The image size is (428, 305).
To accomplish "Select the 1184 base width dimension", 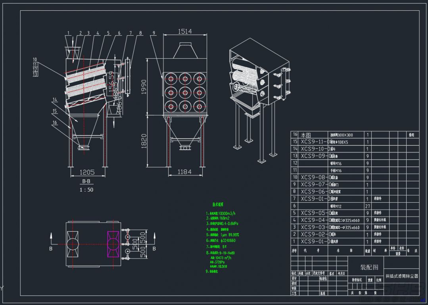I will (x=184, y=172).
